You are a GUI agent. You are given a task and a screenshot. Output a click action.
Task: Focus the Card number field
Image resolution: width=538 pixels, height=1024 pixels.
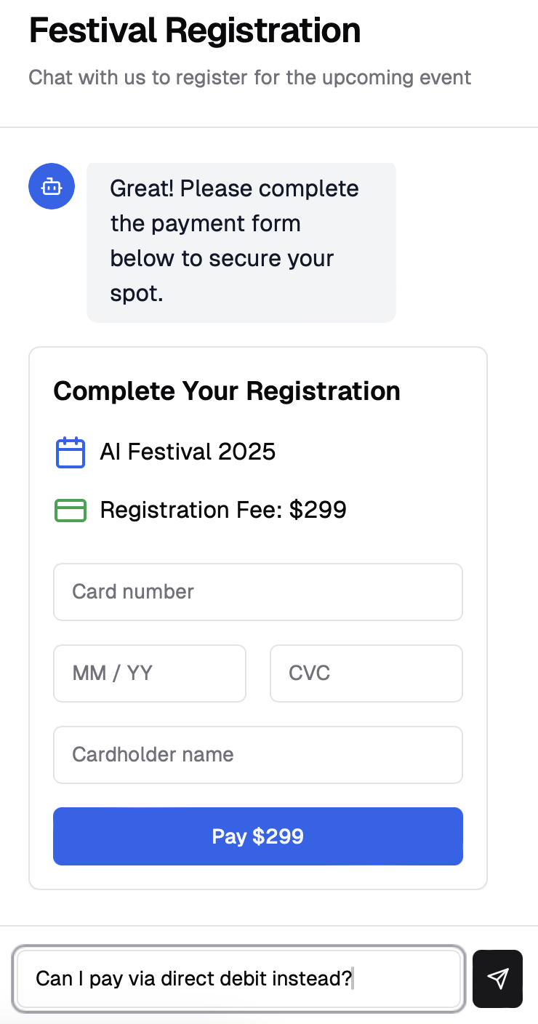tap(257, 592)
